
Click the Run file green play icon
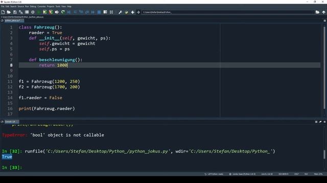(39, 12)
